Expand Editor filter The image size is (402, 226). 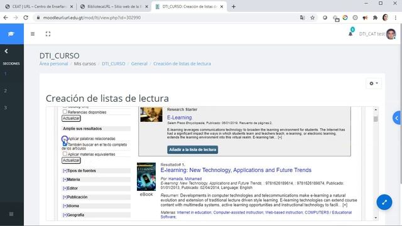[x=70, y=188]
